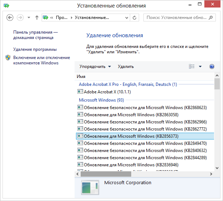This screenshot has height=201, width=223.
Task: Click the icon next to KB2840632
Action: pos(80,150)
